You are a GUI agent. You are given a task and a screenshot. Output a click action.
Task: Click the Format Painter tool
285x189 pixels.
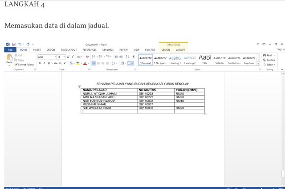click(24, 64)
